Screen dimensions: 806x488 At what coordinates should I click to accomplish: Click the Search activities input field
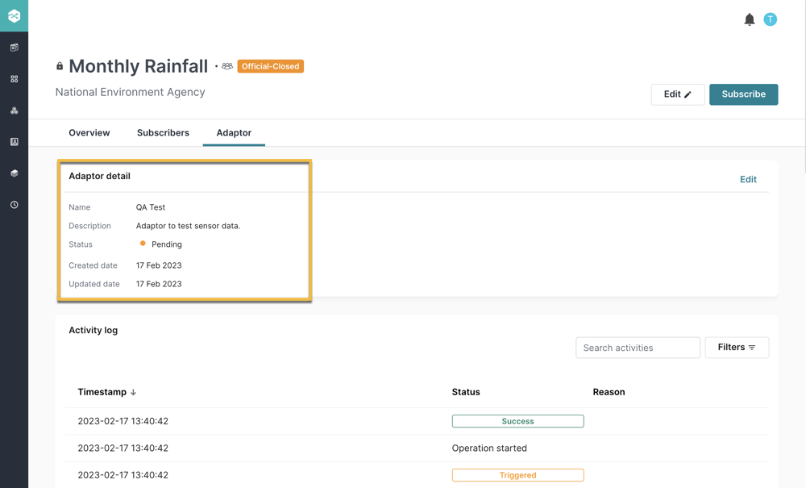(638, 347)
